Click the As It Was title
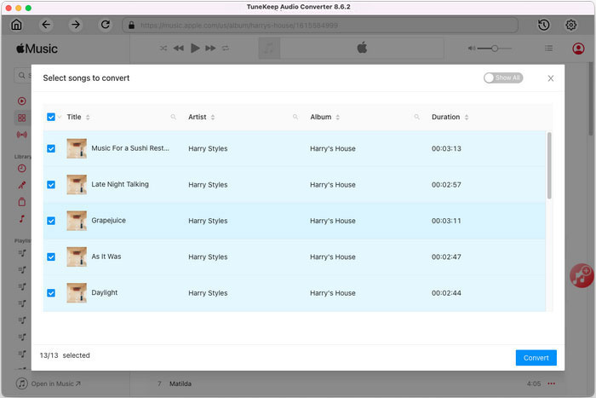Screen dimensions: 596x398 106,257
